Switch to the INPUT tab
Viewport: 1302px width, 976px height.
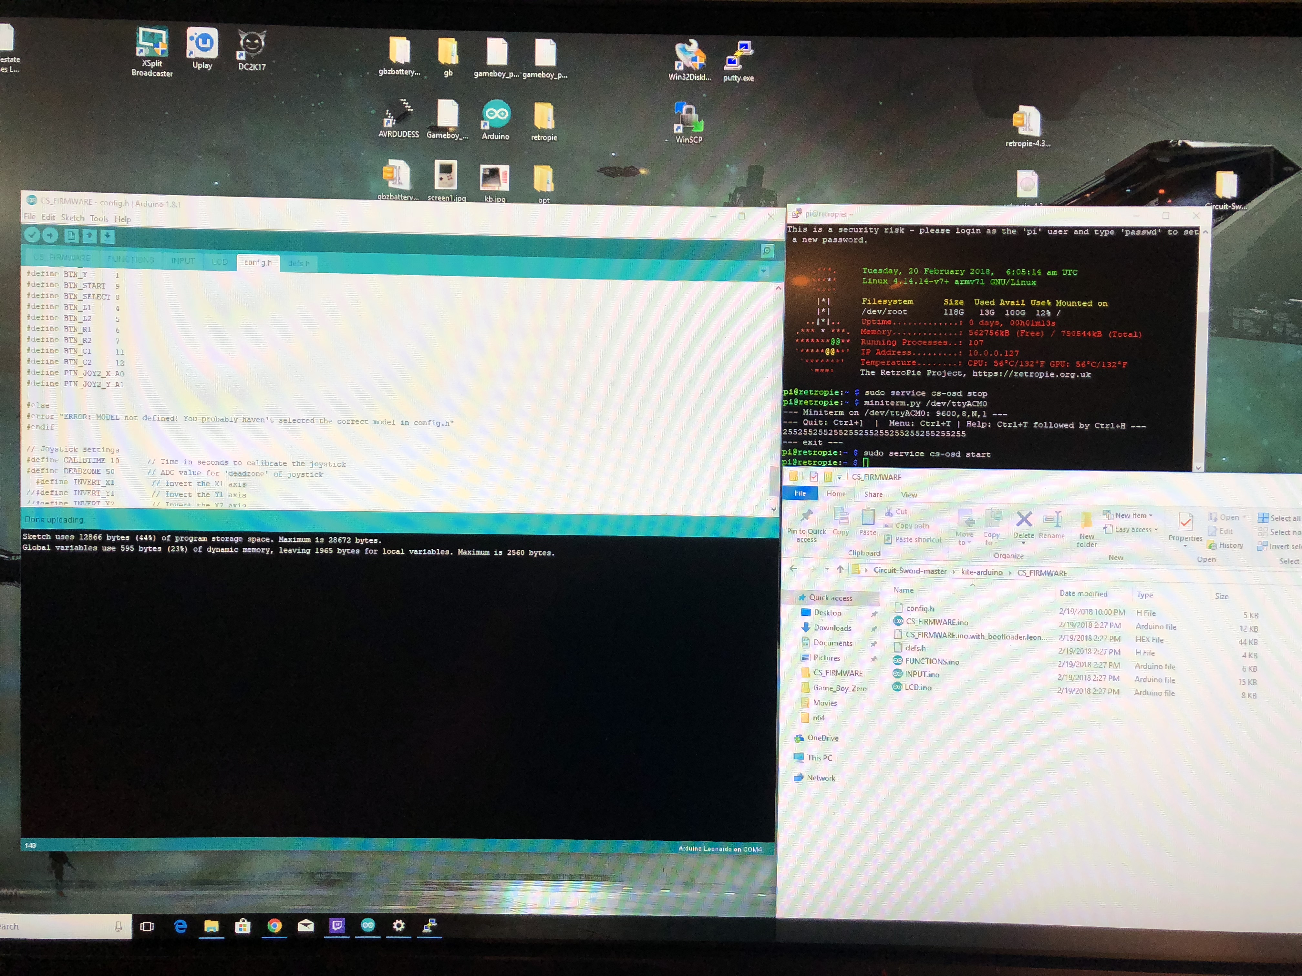182,260
